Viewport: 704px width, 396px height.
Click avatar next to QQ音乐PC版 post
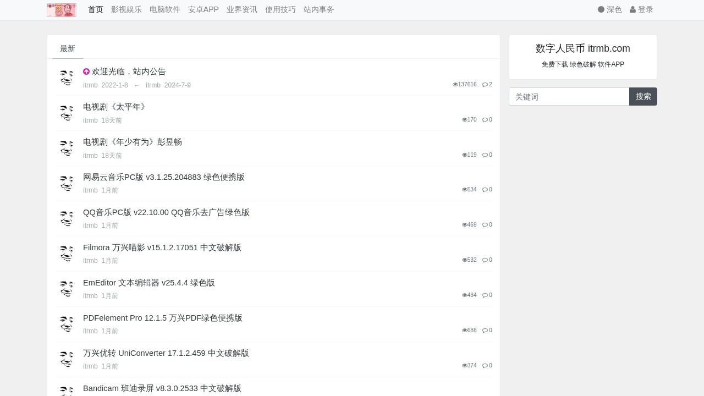(x=67, y=218)
